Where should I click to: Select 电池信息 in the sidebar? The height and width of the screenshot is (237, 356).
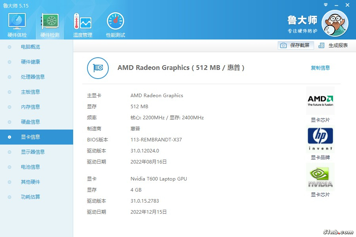36,167
